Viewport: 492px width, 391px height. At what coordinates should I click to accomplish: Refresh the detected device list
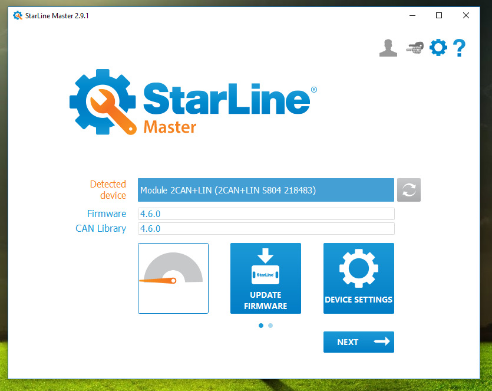(408, 190)
